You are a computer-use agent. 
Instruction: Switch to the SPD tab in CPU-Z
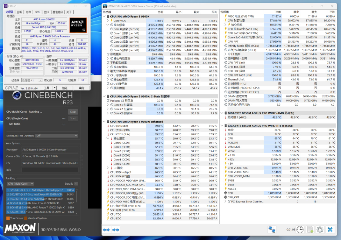37,12
